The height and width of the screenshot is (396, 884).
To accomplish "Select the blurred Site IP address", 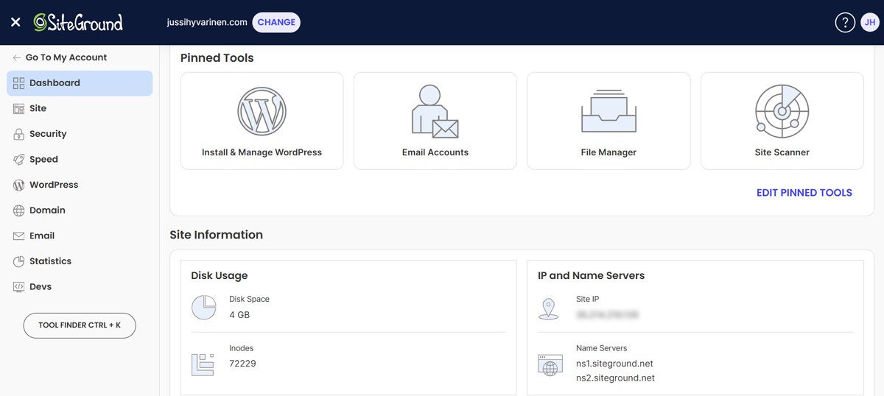I will pyautogui.click(x=607, y=315).
